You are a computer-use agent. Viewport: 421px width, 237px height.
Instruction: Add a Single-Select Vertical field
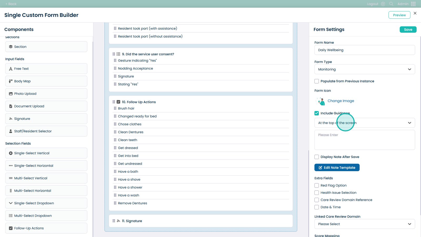[46, 153]
